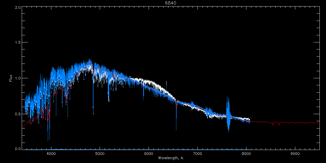Click the 1.5 flux tick label

click(18, 43)
